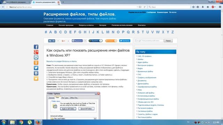Viewport: 223px width, 125px height.
Task: Select the '#' symbol in alphabet index
Action: point(46,32)
